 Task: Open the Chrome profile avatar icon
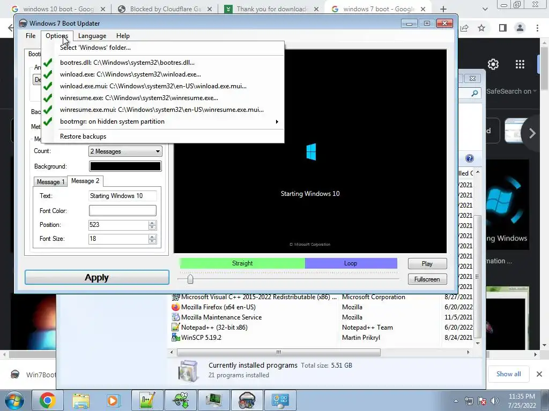520,28
